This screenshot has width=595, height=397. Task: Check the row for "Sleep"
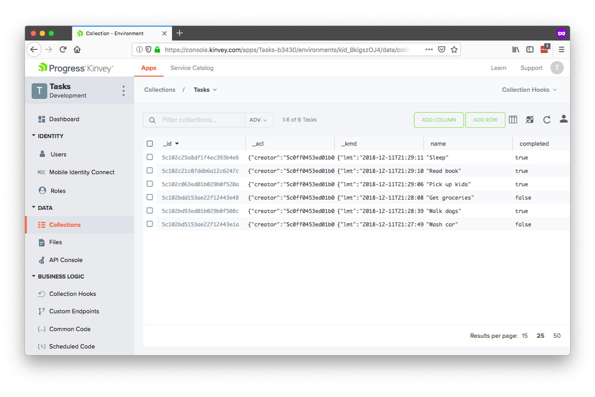[150, 157]
